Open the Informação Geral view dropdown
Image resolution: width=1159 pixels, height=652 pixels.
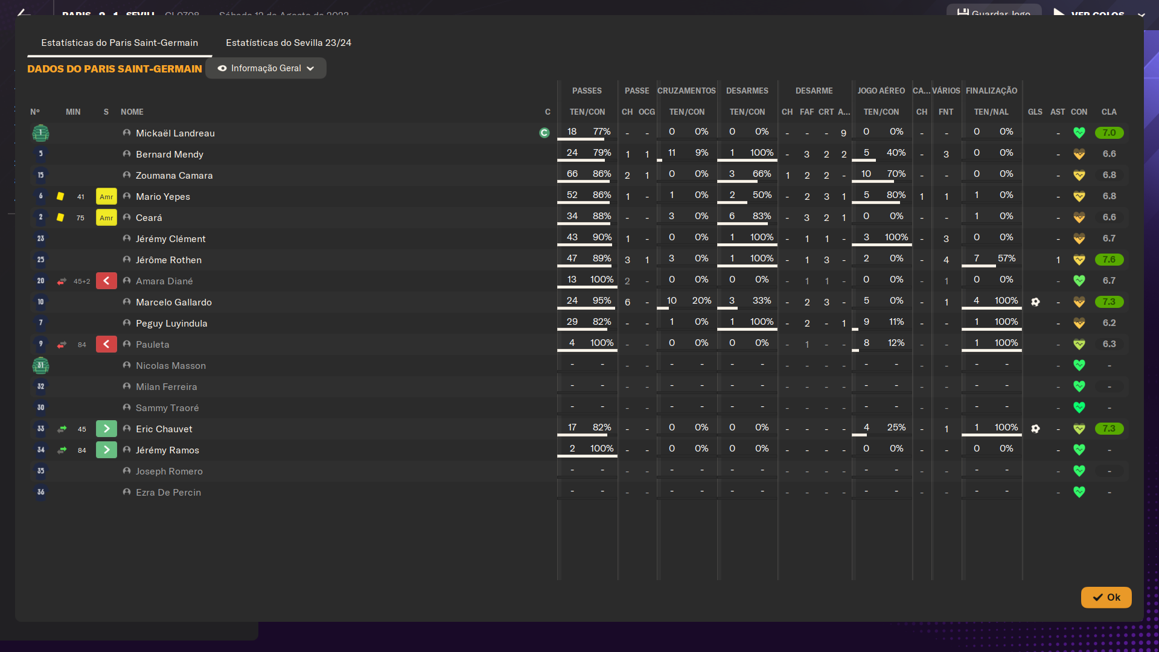pyautogui.click(x=266, y=68)
